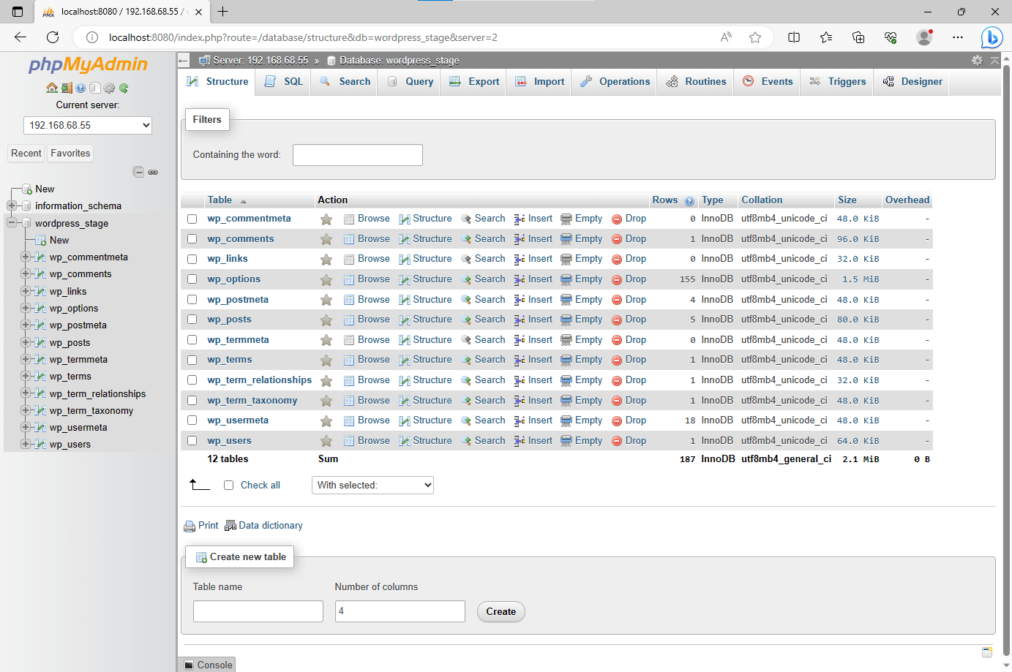This screenshot has height=672, width=1012.
Task: Collapse the wordpress_stage database node
Action: 12,222
